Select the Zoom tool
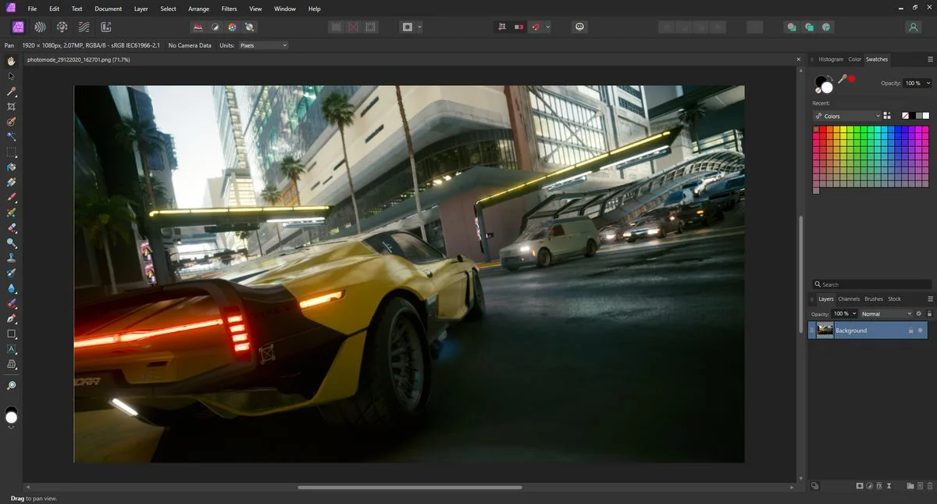This screenshot has width=937, height=504. click(11, 386)
